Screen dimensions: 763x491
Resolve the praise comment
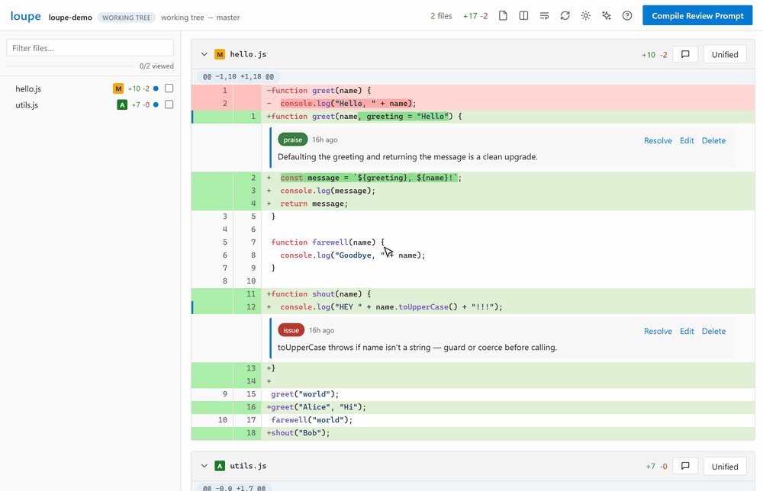click(658, 140)
